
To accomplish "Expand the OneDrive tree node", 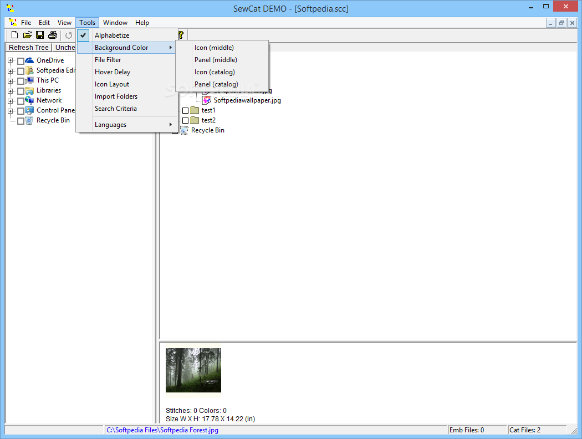I will point(11,60).
